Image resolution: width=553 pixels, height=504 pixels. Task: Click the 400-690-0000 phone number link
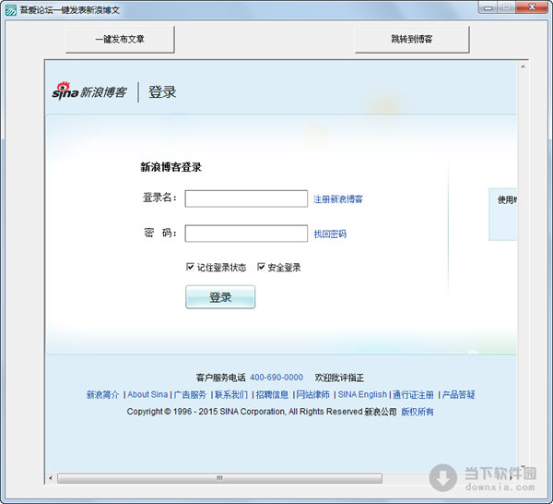tap(276, 378)
